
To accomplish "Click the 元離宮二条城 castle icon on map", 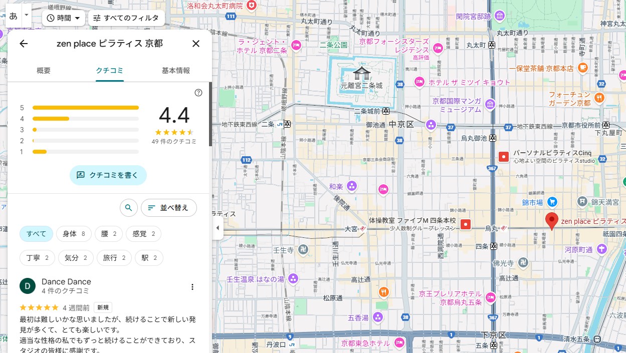I will (361, 74).
